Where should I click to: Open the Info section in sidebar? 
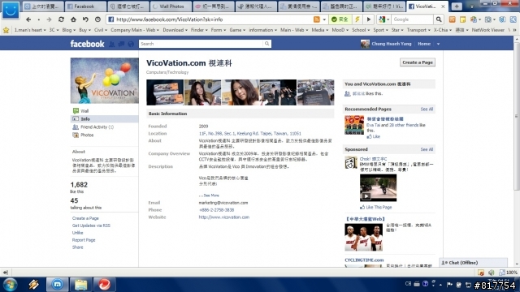(x=105, y=119)
